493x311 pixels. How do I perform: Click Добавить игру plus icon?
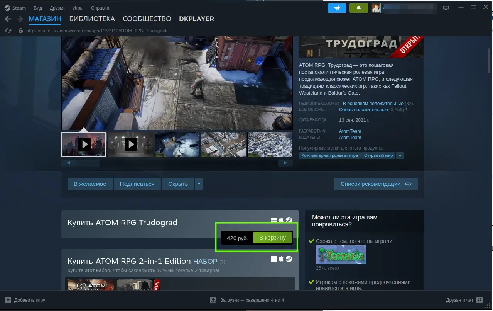(8, 300)
